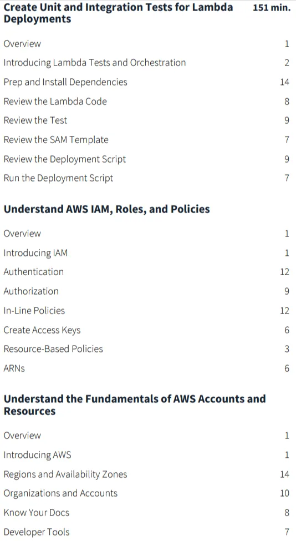This screenshot has width=296, height=541.
Task: Select 'Review the Deployment Script' lesson
Action: click(x=64, y=159)
